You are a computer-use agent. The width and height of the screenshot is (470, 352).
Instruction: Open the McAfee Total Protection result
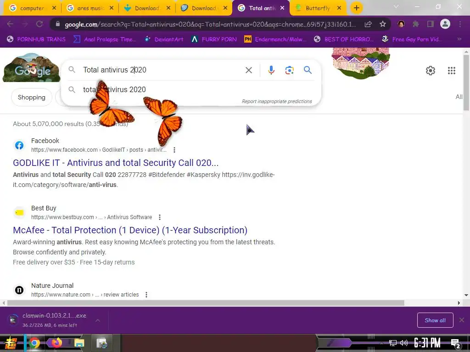click(x=130, y=230)
